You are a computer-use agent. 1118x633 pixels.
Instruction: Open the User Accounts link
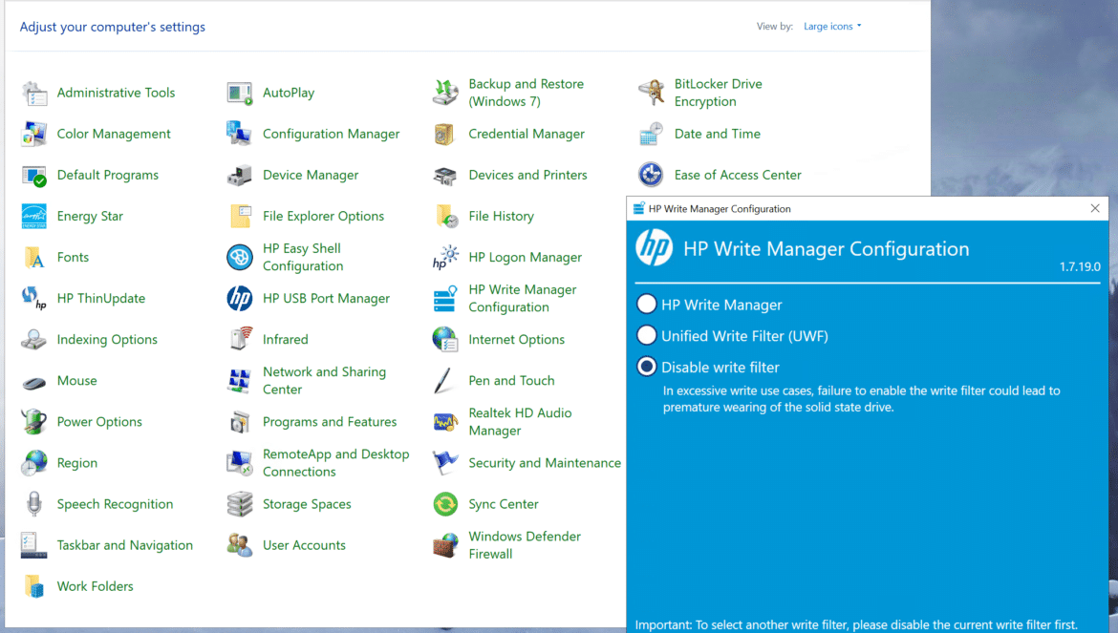(304, 545)
